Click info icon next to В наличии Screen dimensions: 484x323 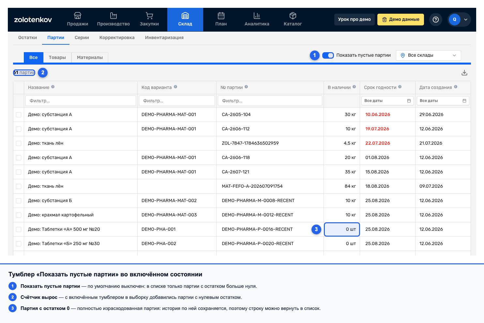(x=354, y=87)
